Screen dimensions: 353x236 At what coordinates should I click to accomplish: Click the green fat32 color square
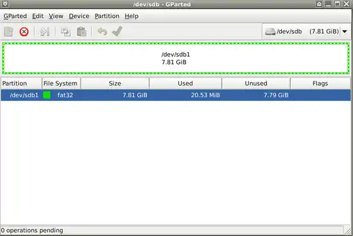point(47,95)
